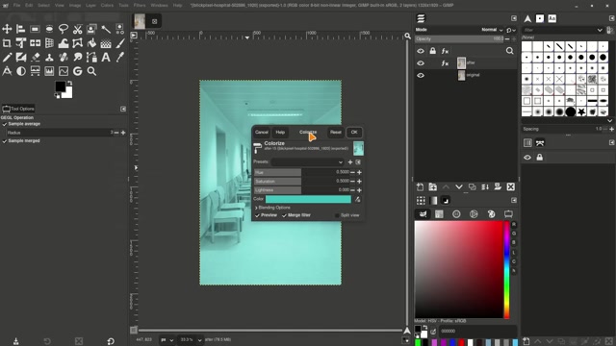Viewport: 616px width, 346px height.
Task: Click Help in Colorize dialog
Action: point(280,133)
